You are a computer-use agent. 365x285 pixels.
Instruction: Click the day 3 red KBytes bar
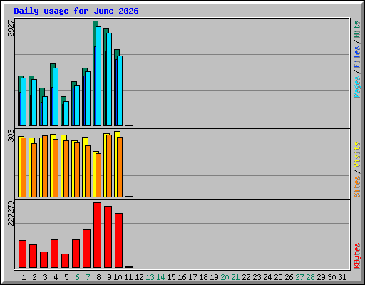43,259
